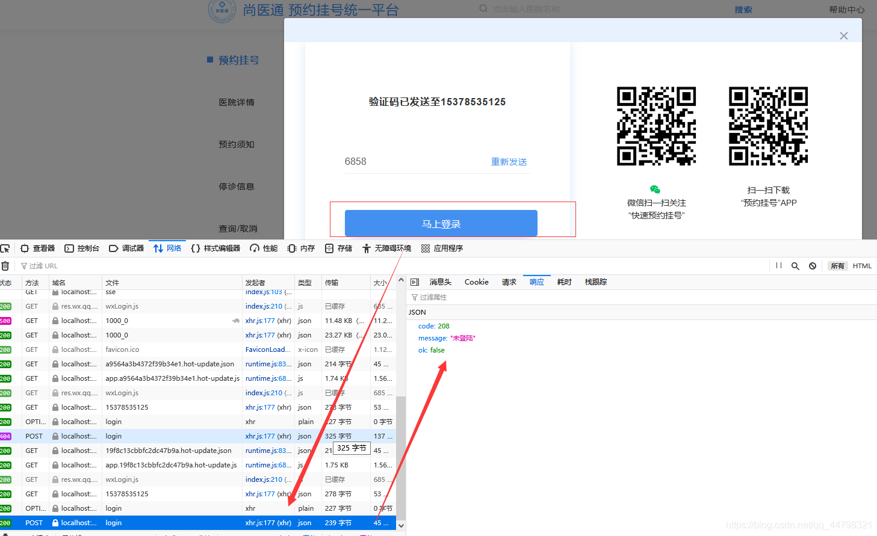Viewport: 877px width, 536px height.
Task: Click the green WeChat icon
Action: (x=655, y=189)
